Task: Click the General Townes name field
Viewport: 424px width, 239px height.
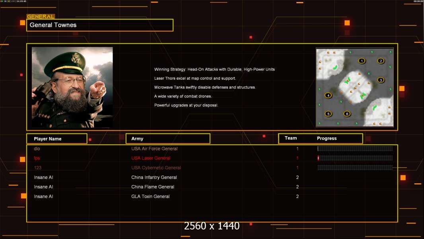Action: click(100, 25)
